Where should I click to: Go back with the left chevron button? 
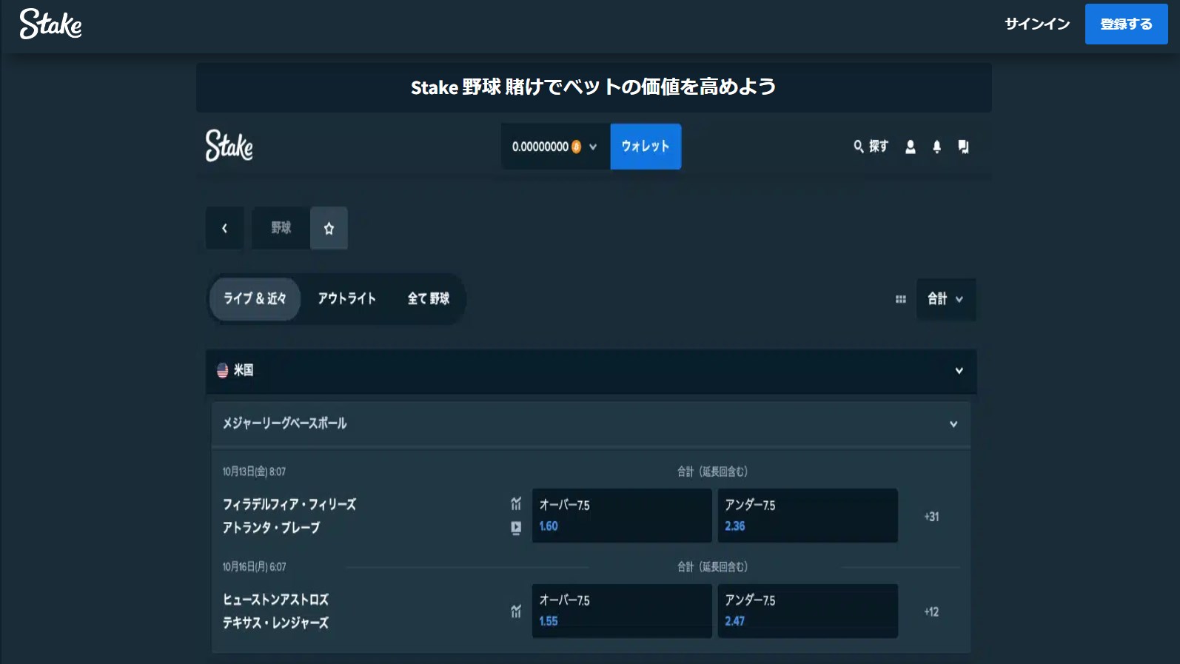point(224,228)
